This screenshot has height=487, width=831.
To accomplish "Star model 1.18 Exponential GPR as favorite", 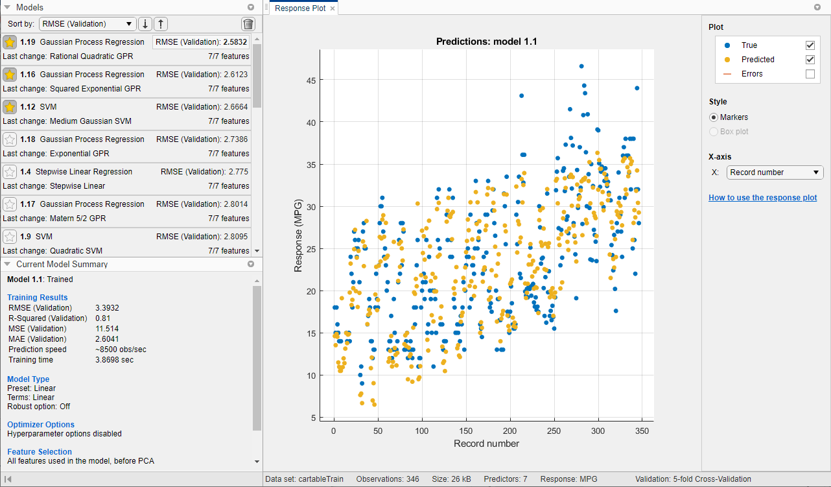I will click(10, 139).
